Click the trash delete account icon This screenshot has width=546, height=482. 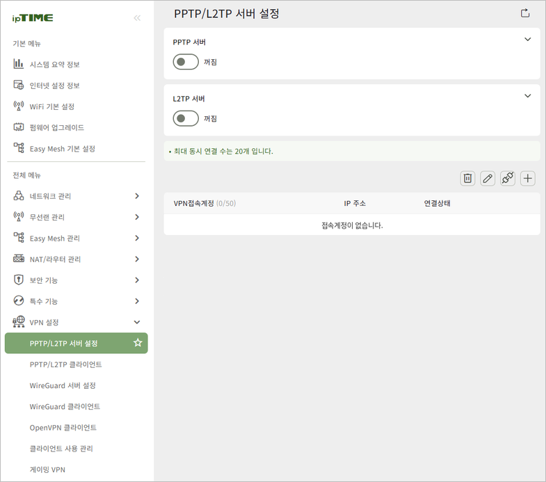click(x=467, y=178)
